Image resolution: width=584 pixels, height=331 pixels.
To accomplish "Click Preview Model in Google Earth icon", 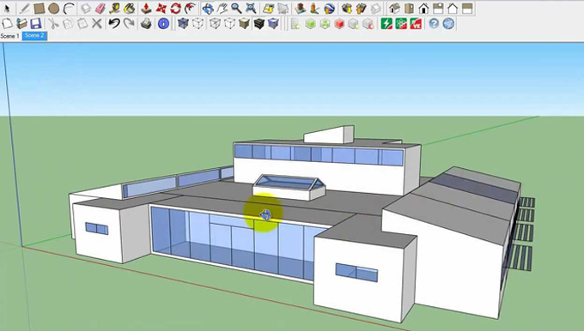I will (x=329, y=9).
